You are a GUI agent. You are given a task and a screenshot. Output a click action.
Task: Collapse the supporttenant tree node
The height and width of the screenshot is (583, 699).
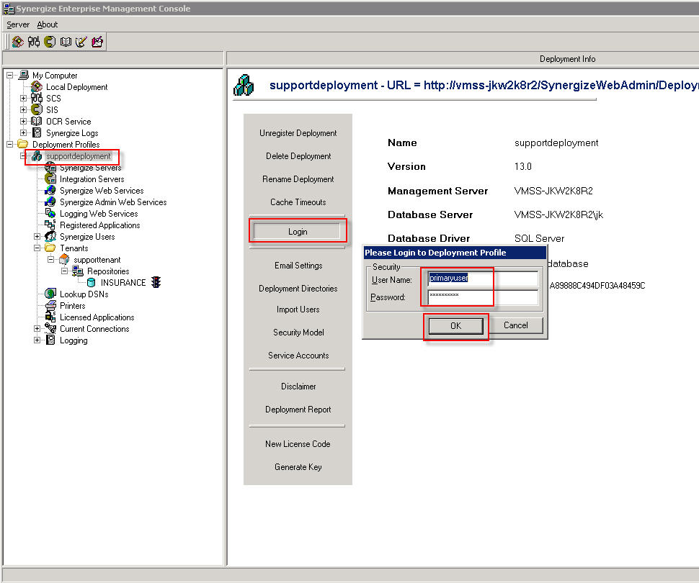coord(51,260)
